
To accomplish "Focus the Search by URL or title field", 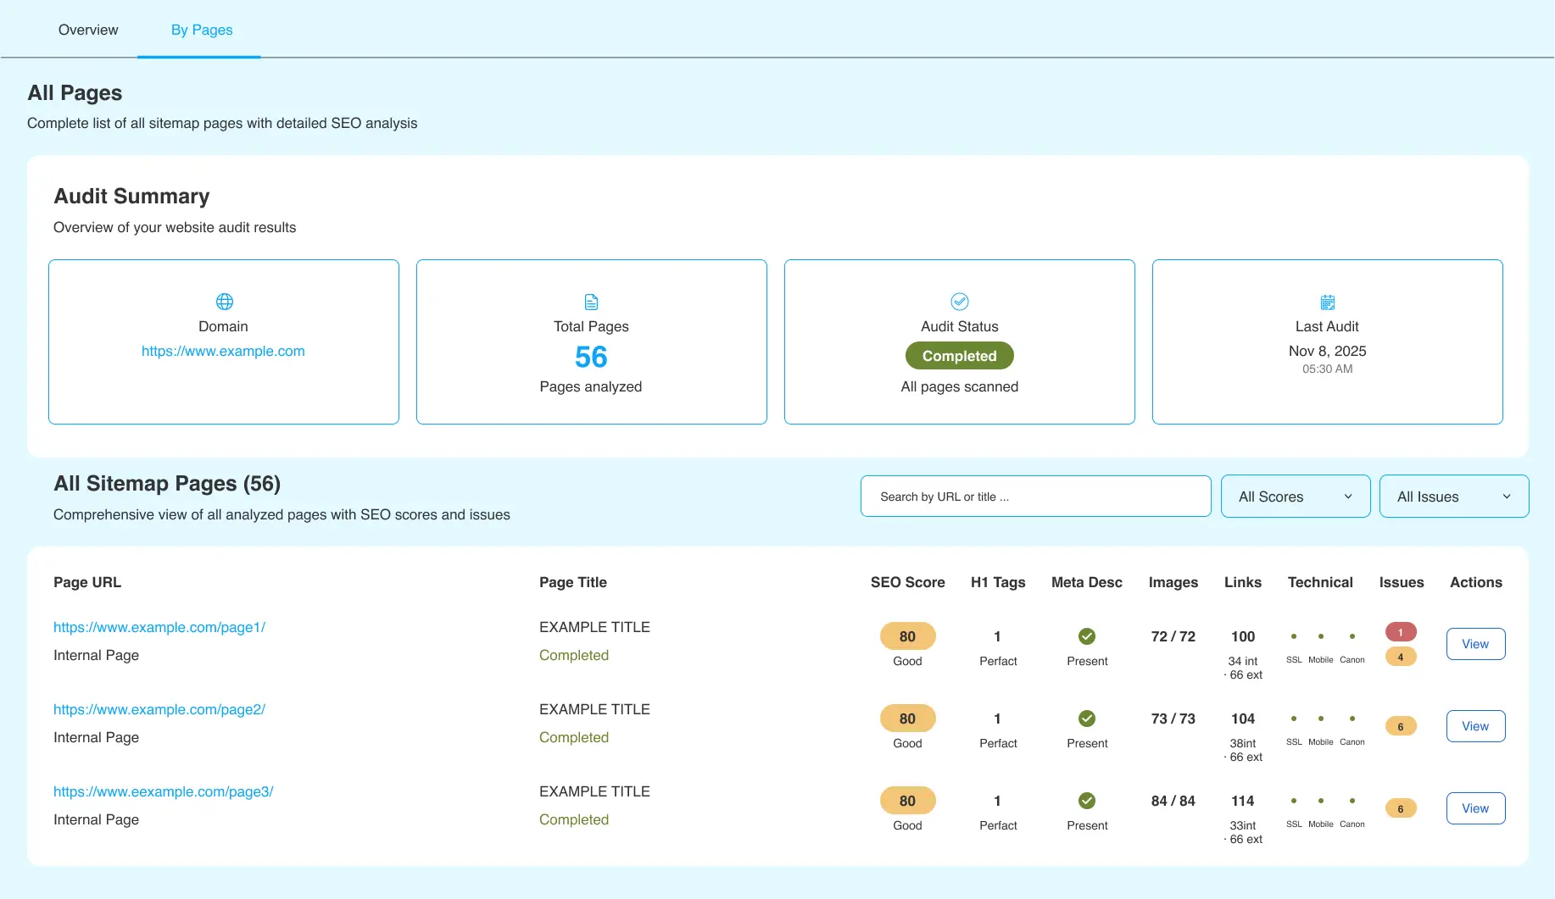I will (x=1034, y=497).
